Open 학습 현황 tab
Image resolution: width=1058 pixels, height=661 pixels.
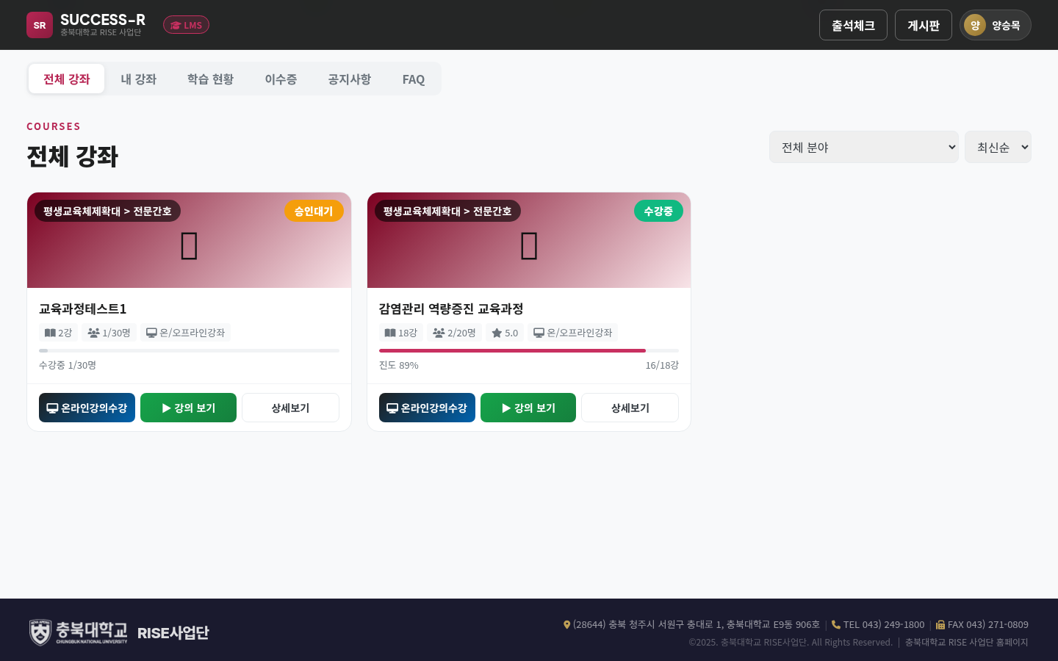210,79
